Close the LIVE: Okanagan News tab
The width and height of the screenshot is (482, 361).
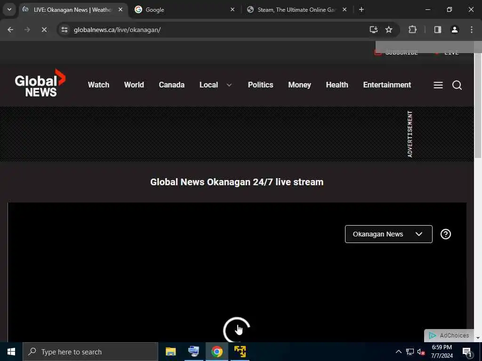120,9
